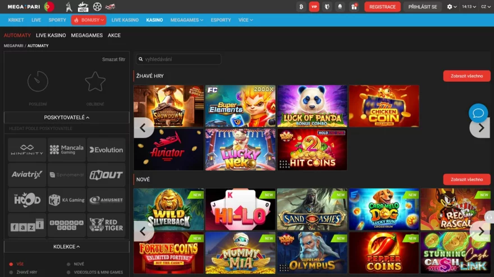This screenshot has width=494, height=277.
Task: Click Smazat filtr link
Action: 114,59
